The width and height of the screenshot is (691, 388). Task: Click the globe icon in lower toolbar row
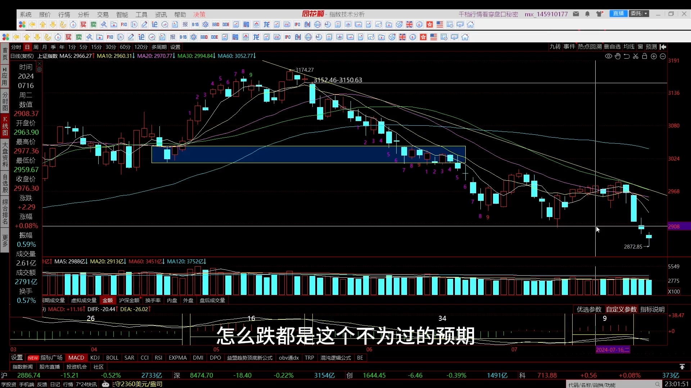(x=308, y=37)
